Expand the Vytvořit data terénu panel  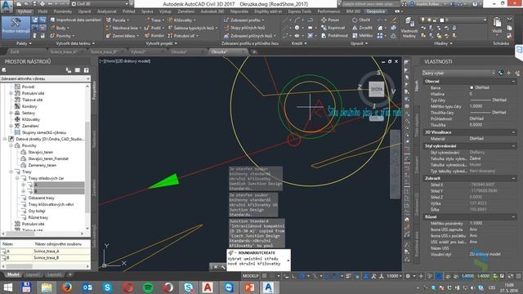coord(75,43)
